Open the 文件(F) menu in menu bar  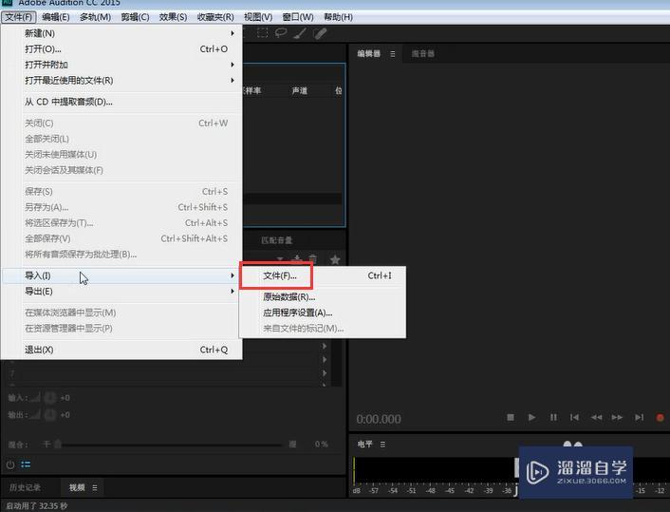click(x=18, y=17)
